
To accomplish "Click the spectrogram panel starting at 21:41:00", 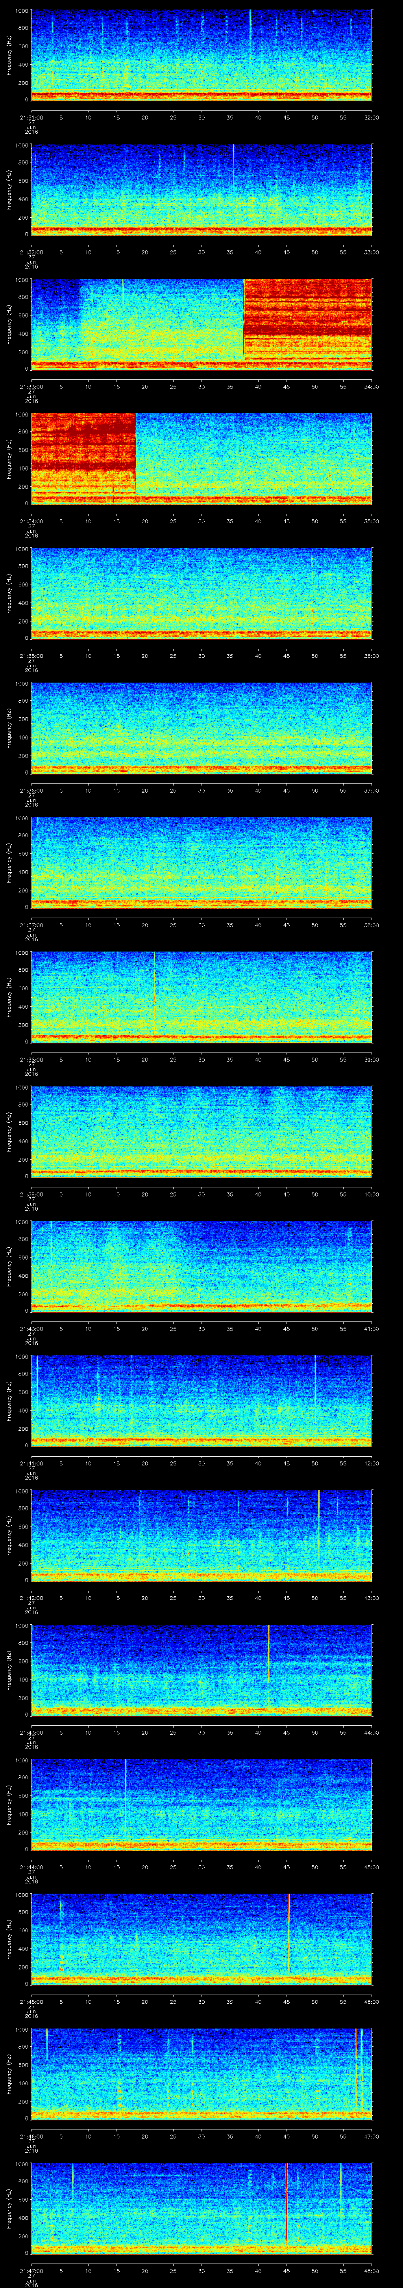I will pyautogui.click(x=202, y=1402).
